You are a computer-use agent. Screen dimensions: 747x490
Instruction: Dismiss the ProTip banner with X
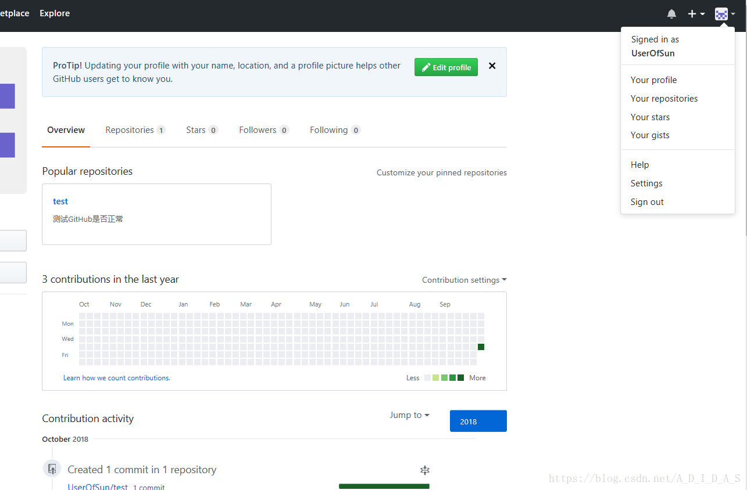[x=492, y=66]
